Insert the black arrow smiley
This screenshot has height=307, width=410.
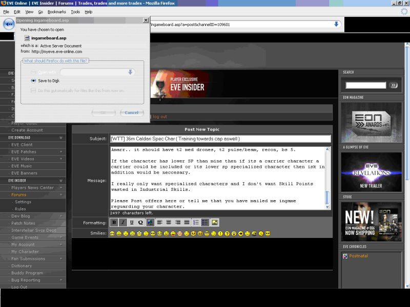point(240,233)
